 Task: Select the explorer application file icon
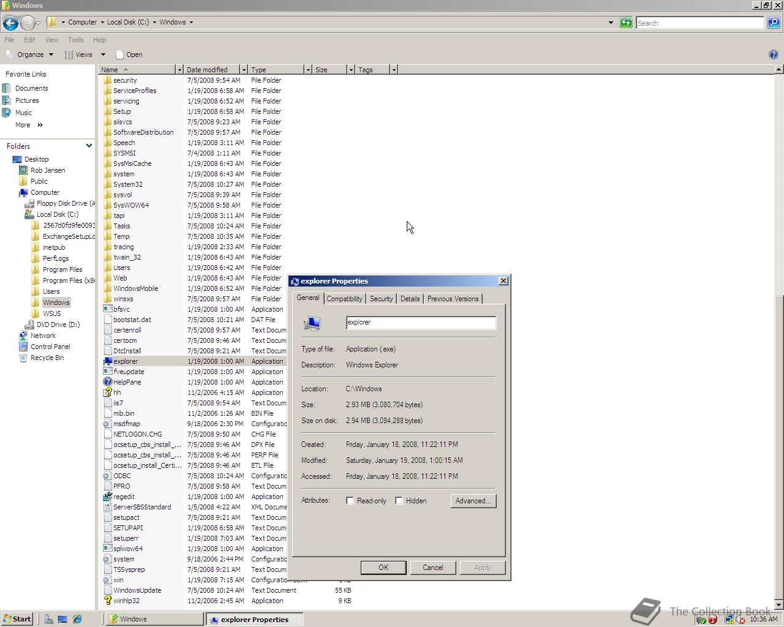[x=108, y=361]
